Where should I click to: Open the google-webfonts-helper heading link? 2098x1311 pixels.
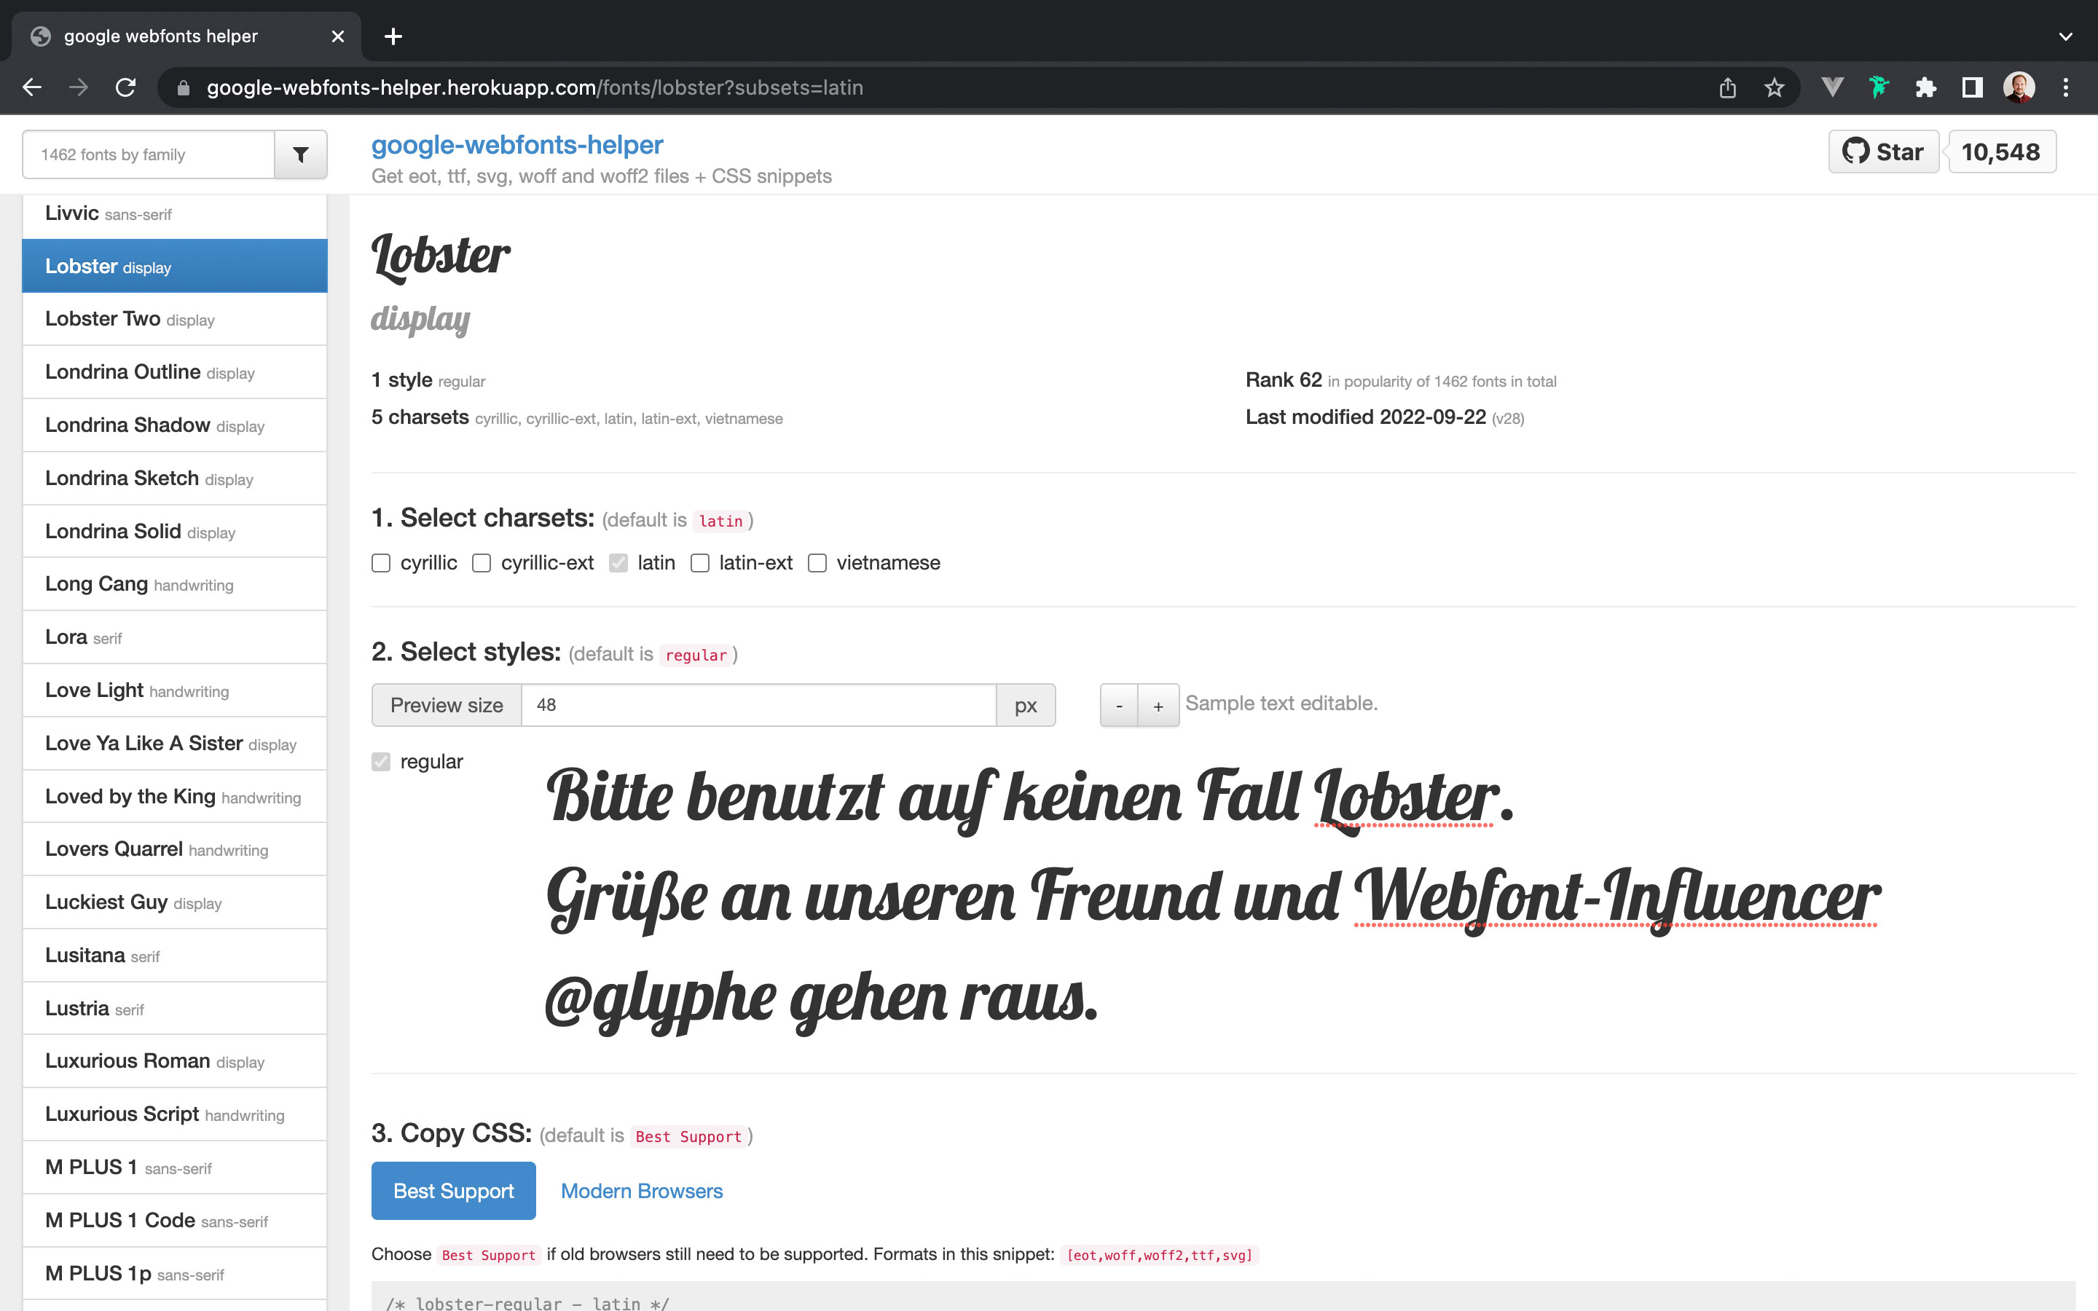click(516, 144)
